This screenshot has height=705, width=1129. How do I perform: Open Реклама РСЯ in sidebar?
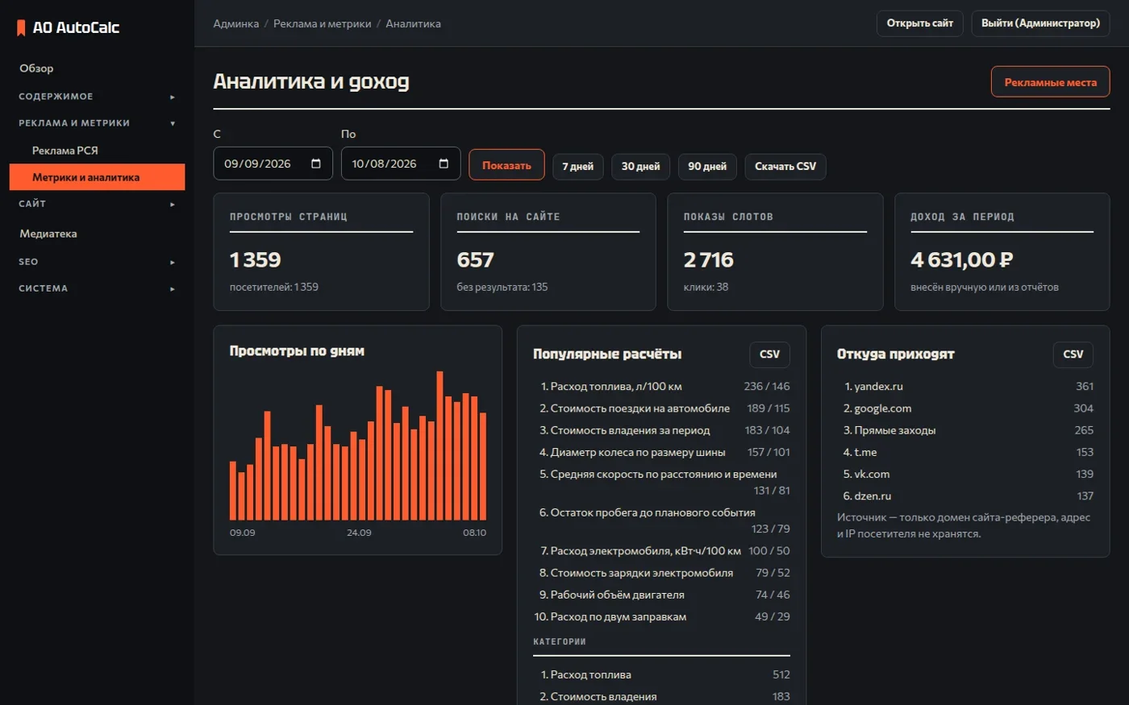[x=97, y=151]
